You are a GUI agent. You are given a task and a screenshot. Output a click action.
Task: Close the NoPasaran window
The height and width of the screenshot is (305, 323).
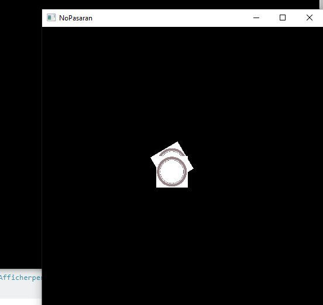point(309,18)
